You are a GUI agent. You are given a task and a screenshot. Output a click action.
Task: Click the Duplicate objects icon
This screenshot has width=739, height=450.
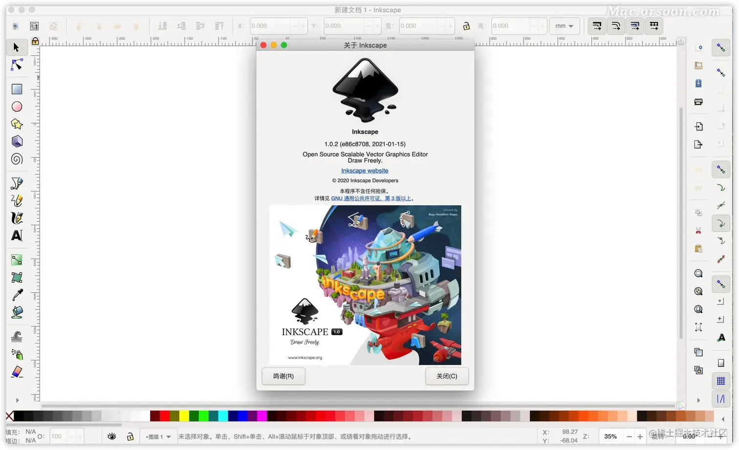pyautogui.click(x=698, y=352)
